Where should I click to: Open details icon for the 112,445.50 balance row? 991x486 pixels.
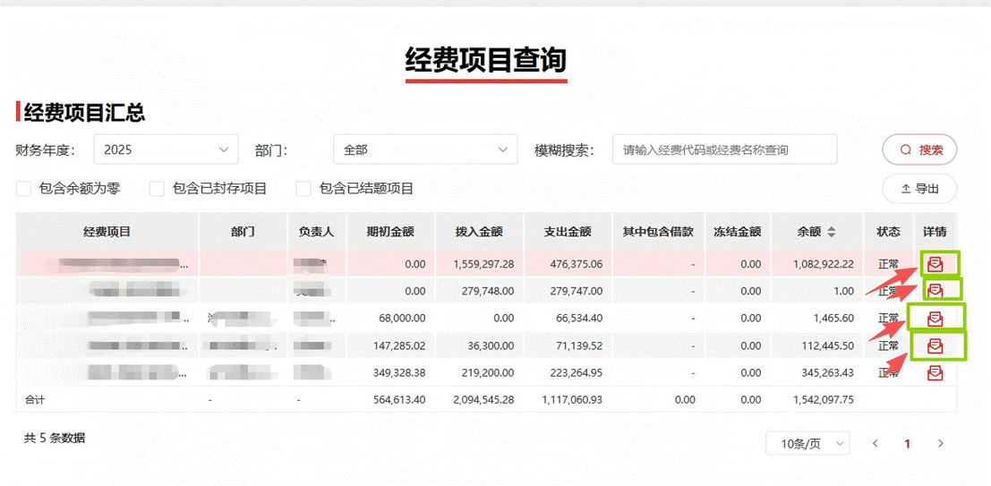click(x=935, y=345)
